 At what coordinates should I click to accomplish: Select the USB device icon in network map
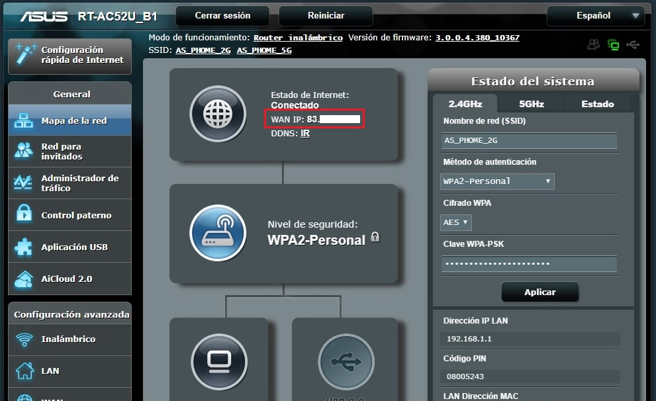click(x=346, y=362)
